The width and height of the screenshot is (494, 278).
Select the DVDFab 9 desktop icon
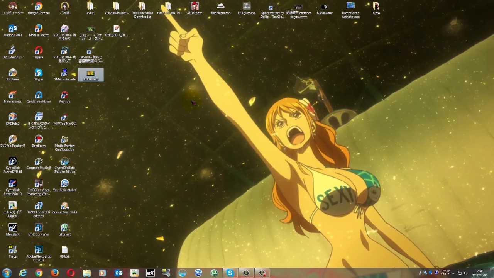(x=13, y=119)
